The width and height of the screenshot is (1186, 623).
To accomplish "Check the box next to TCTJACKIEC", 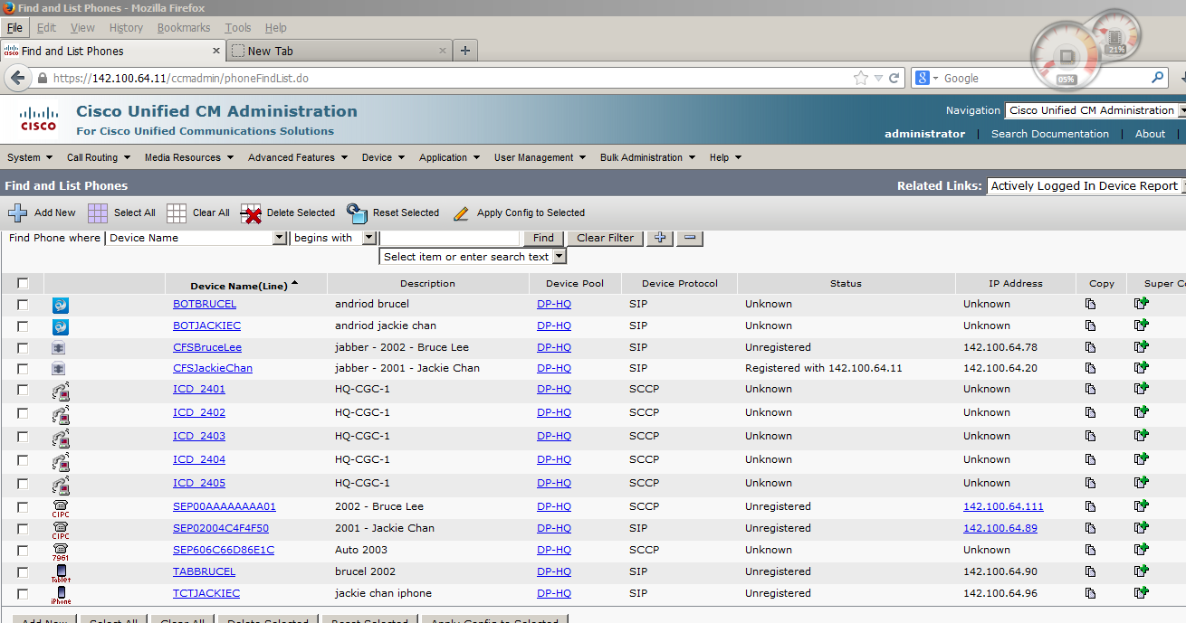I will (x=23, y=594).
